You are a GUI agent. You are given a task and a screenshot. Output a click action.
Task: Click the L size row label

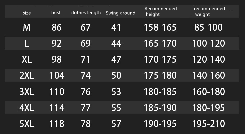(27, 43)
